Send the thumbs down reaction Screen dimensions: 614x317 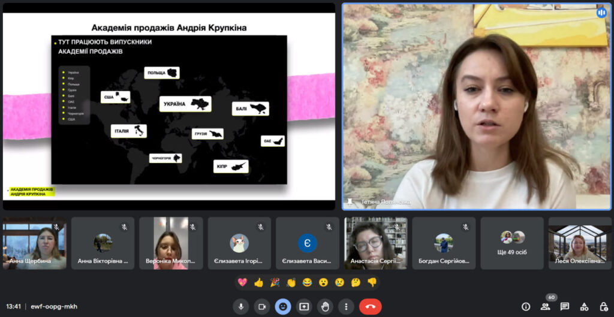click(372, 282)
